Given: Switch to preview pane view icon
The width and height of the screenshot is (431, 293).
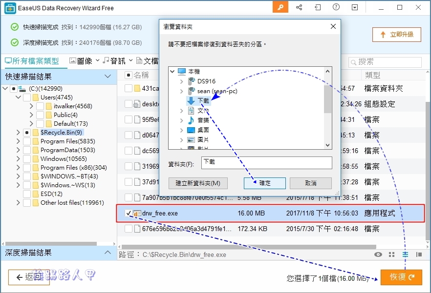Looking at the screenshot, I should pyautogui.click(x=419, y=254).
